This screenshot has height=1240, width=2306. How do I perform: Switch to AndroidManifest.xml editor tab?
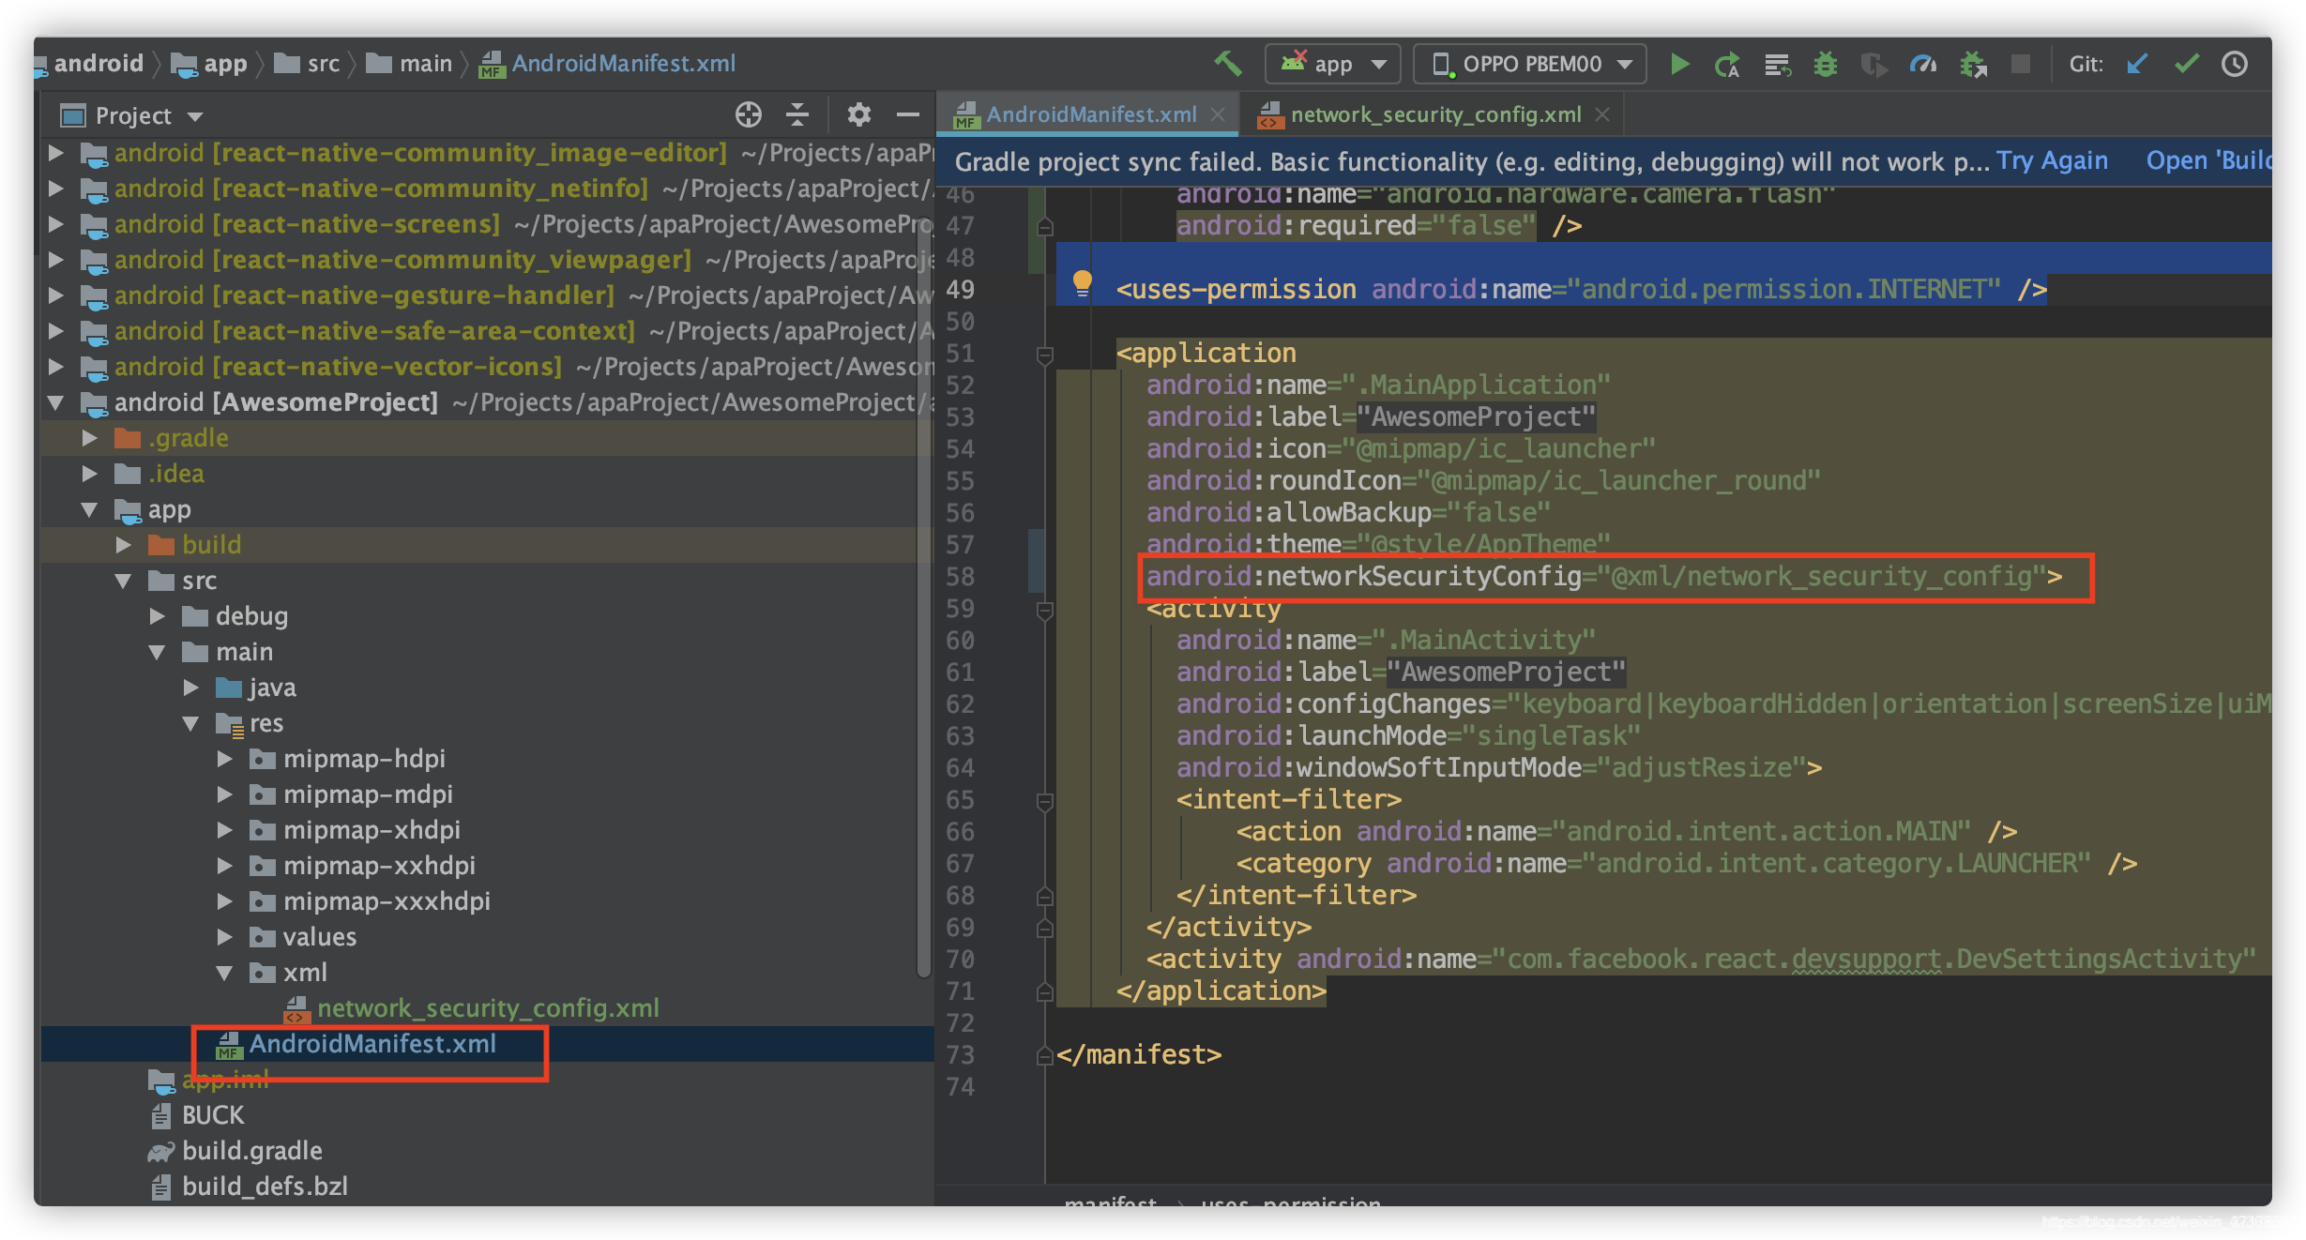click(x=1090, y=114)
